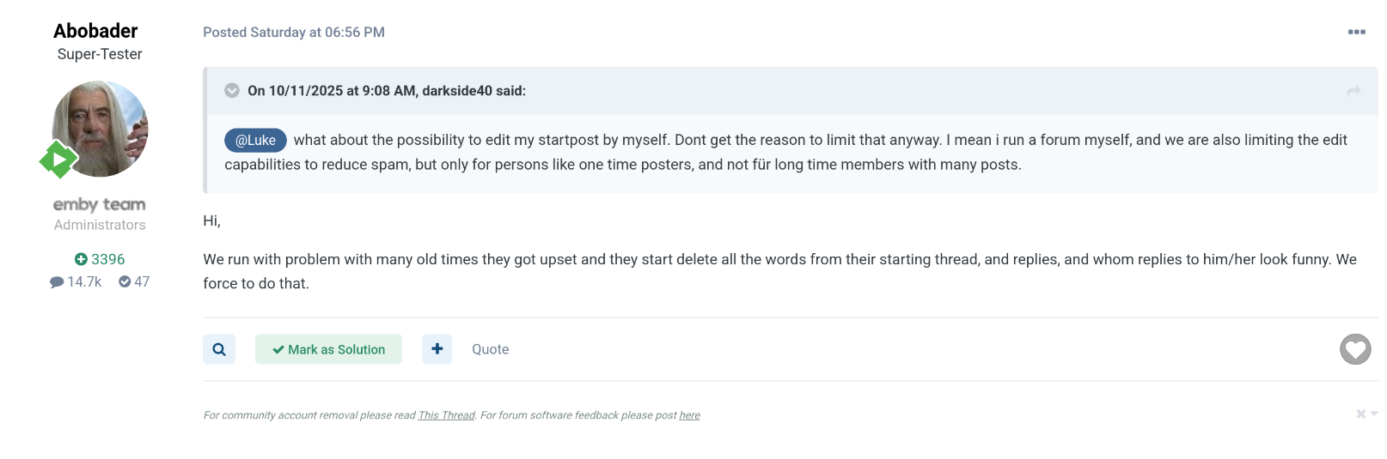Click Abobader's avatar picture

[101, 129]
